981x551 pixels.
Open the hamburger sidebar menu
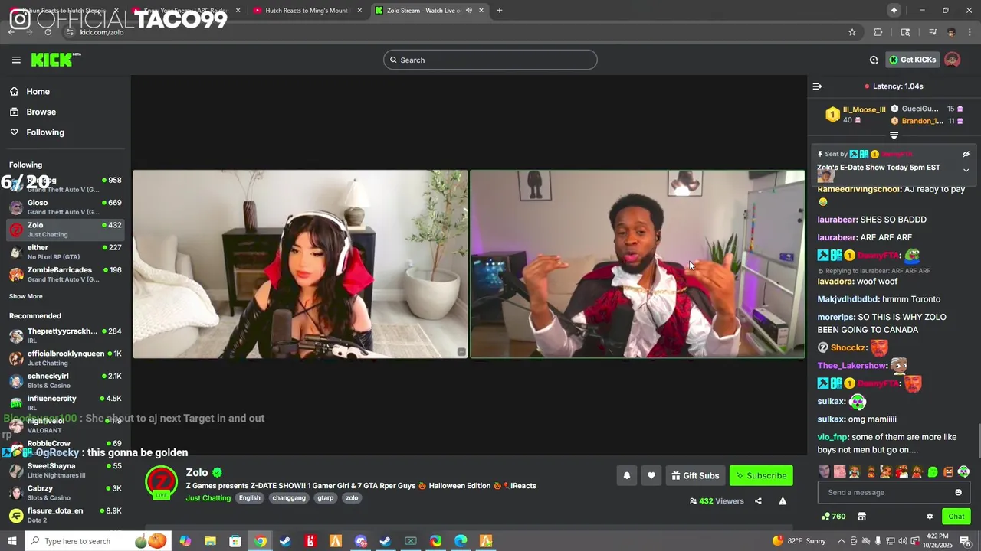pos(16,60)
